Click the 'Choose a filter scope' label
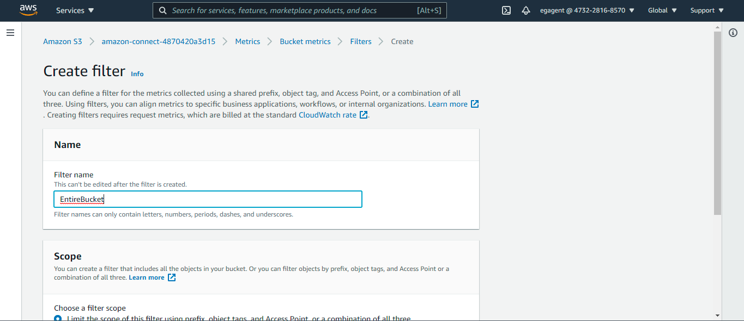This screenshot has width=744, height=321. click(90, 308)
